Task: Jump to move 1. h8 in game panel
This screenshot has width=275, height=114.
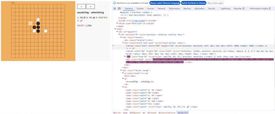Action: point(80,18)
